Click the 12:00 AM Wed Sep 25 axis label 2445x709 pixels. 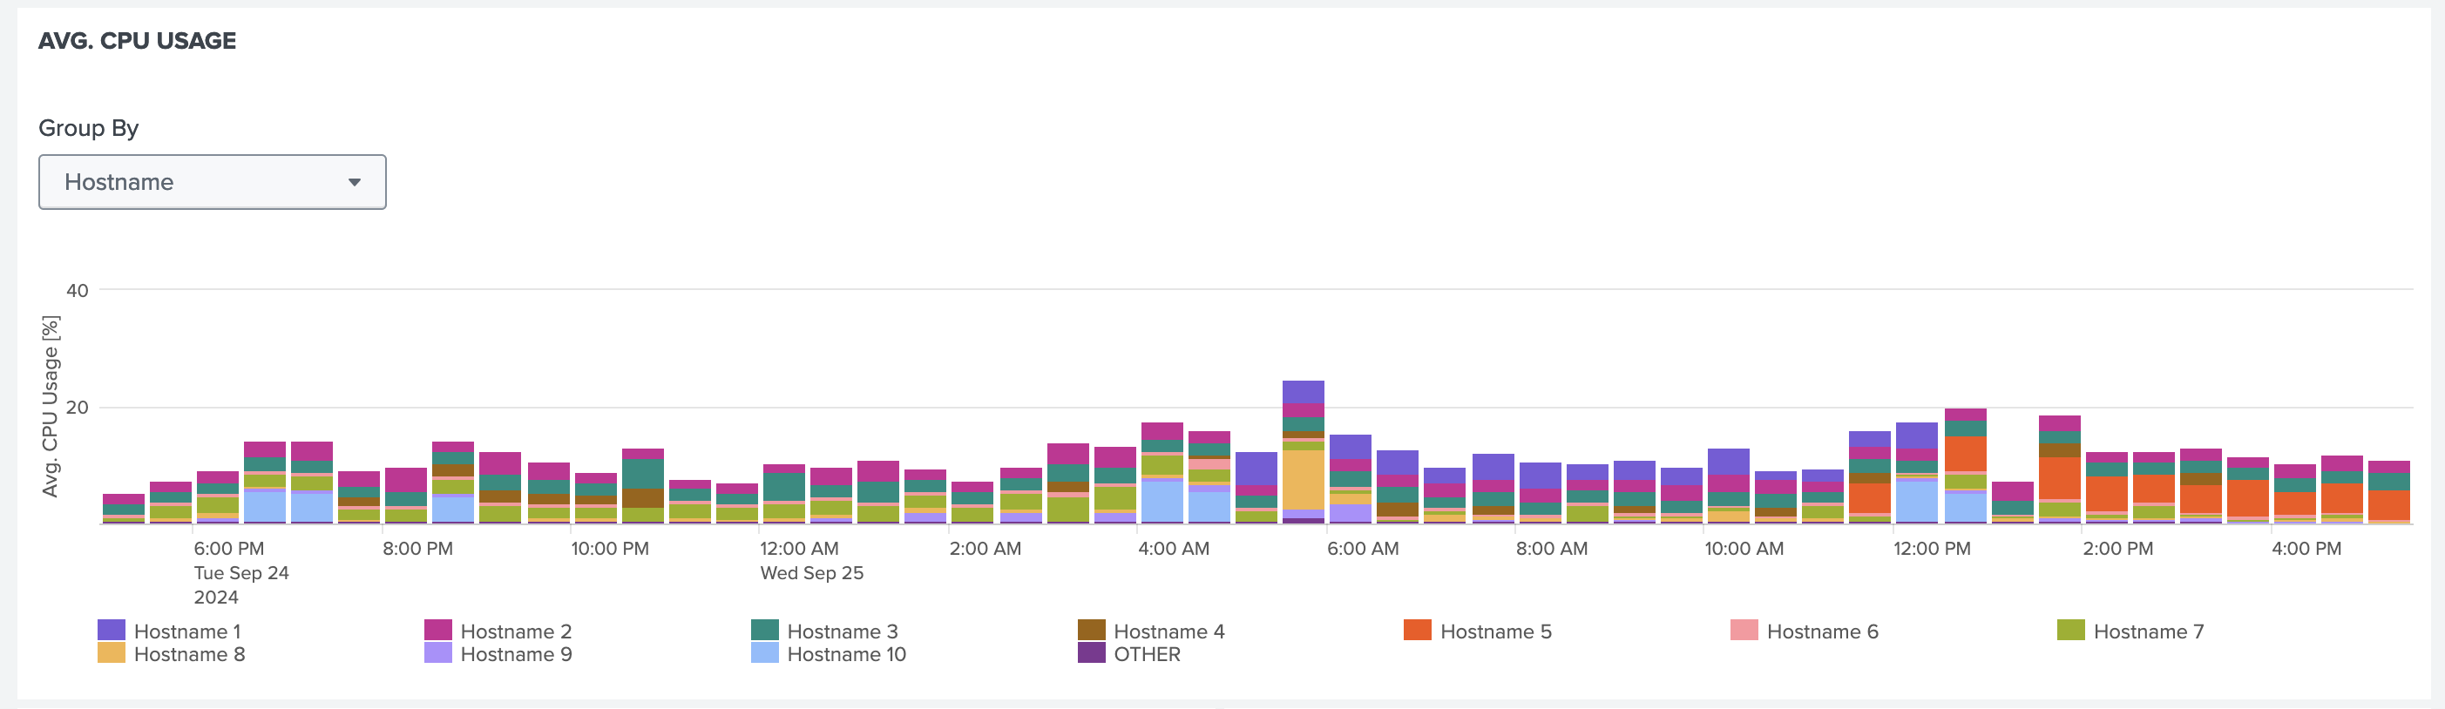(x=798, y=549)
